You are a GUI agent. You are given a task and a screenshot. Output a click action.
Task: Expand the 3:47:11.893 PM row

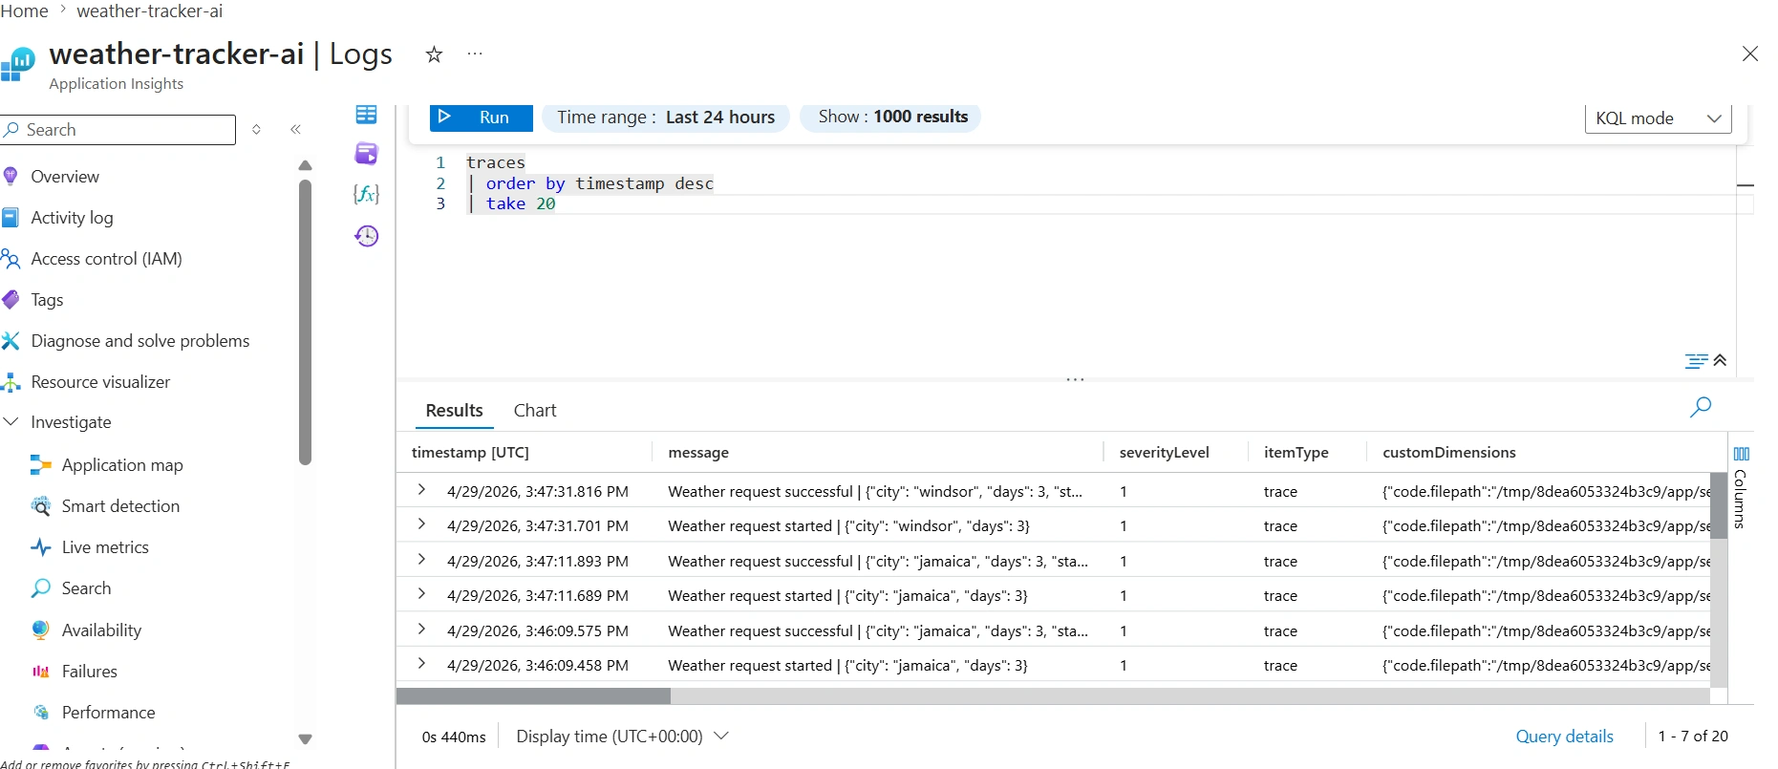point(421,559)
